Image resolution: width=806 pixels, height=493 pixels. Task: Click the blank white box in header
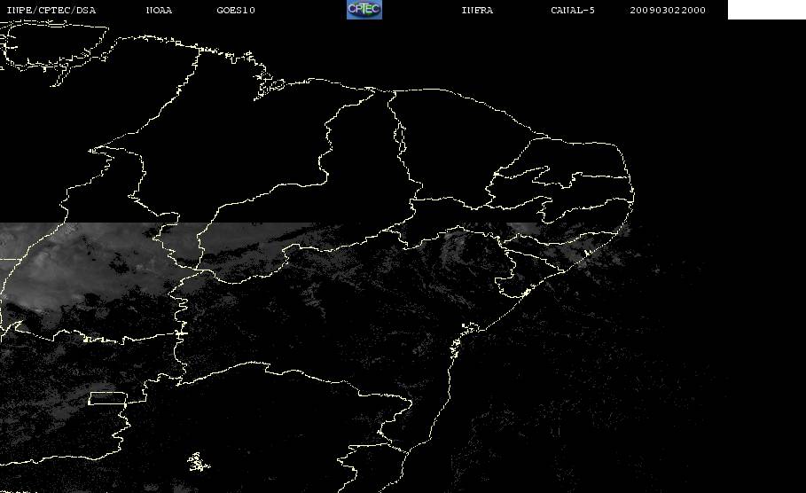pyautogui.click(x=766, y=9)
